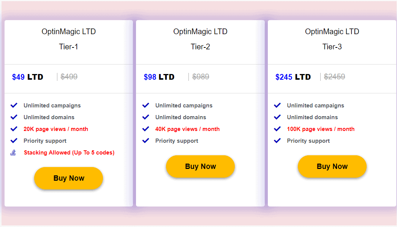This screenshot has width=397, height=227.
Task: Click the checkmark beside 100K page views in Tier-3
Action: coord(278,129)
